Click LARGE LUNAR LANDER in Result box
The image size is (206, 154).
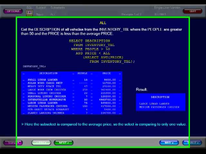[x=154, y=104]
